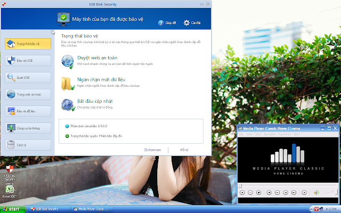Open the Quét USB scan section

pyautogui.click(x=28, y=78)
